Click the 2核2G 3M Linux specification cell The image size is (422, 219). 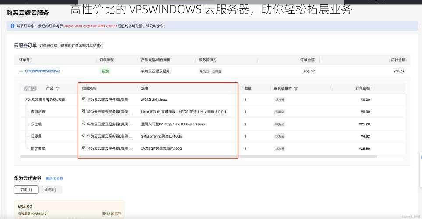point(154,99)
